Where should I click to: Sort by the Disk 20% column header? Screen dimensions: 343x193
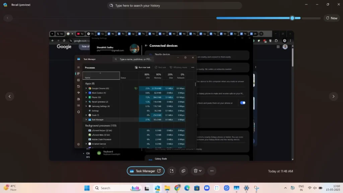(168, 76)
